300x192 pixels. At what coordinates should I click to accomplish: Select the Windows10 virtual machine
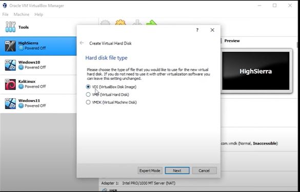coord(38,65)
